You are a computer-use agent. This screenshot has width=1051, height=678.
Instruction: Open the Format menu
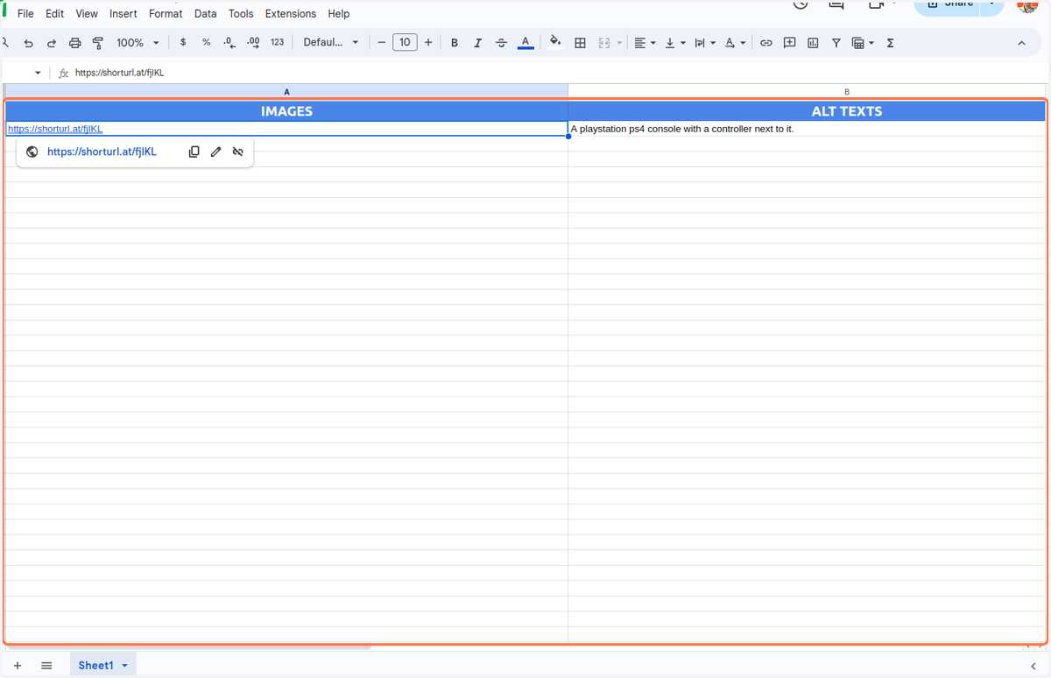click(166, 14)
